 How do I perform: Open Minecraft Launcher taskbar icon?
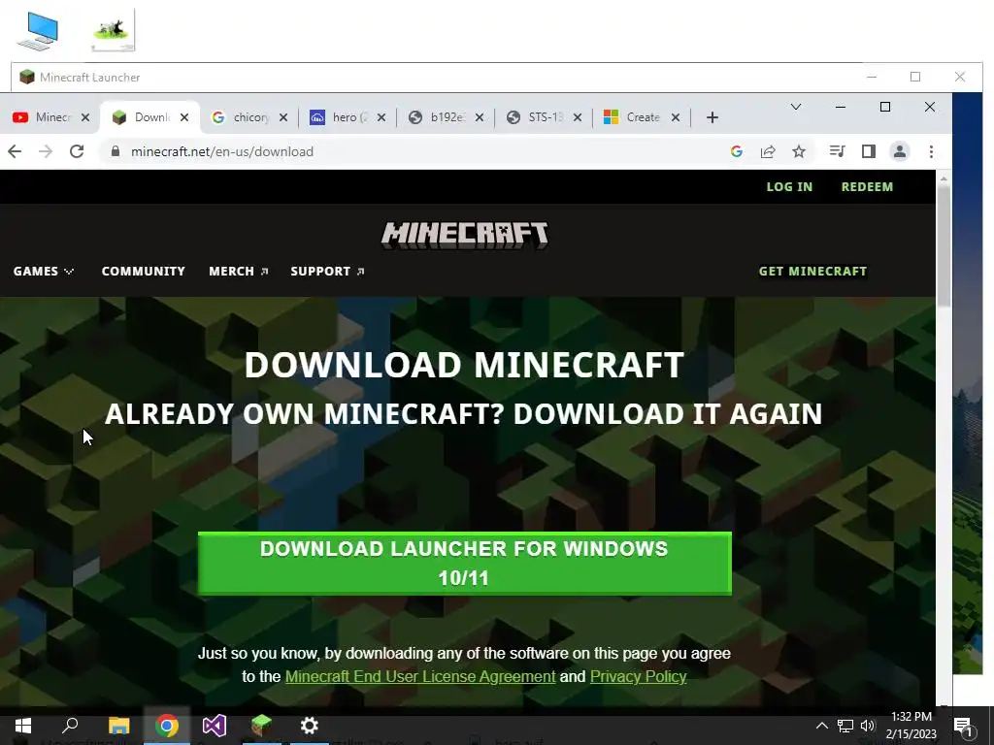click(x=261, y=726)
